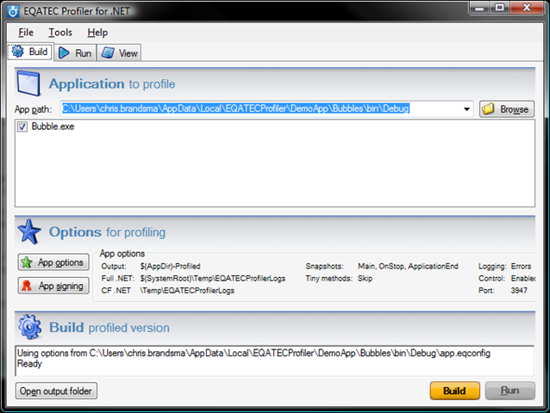Click the EQATEC Profiler title bar icon

click(x=13, y=11)
